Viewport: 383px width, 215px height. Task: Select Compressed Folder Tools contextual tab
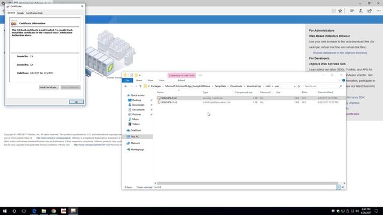pyautogui.click(x=182, y=75)
